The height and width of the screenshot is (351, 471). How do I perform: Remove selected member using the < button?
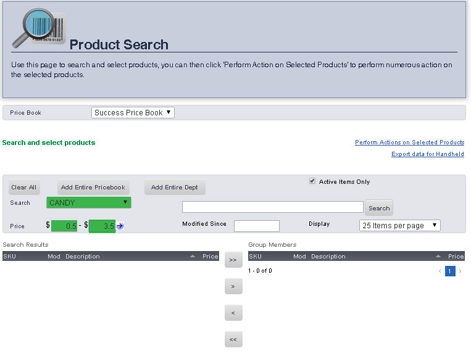[x=233, y=313]
